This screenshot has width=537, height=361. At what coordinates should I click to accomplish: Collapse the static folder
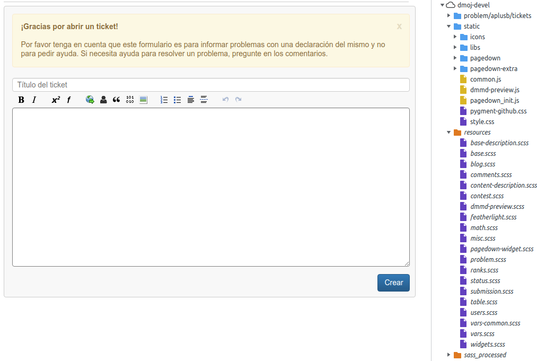(448, 26)
